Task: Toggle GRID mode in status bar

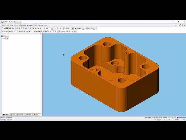Action: 172,118
